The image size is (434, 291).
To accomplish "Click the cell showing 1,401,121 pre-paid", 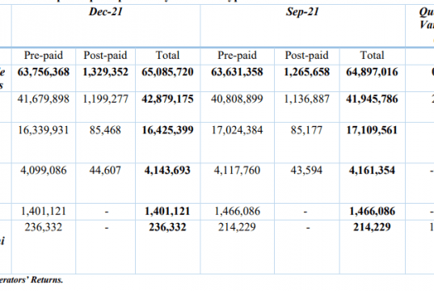I will click(x=44, y=212).
